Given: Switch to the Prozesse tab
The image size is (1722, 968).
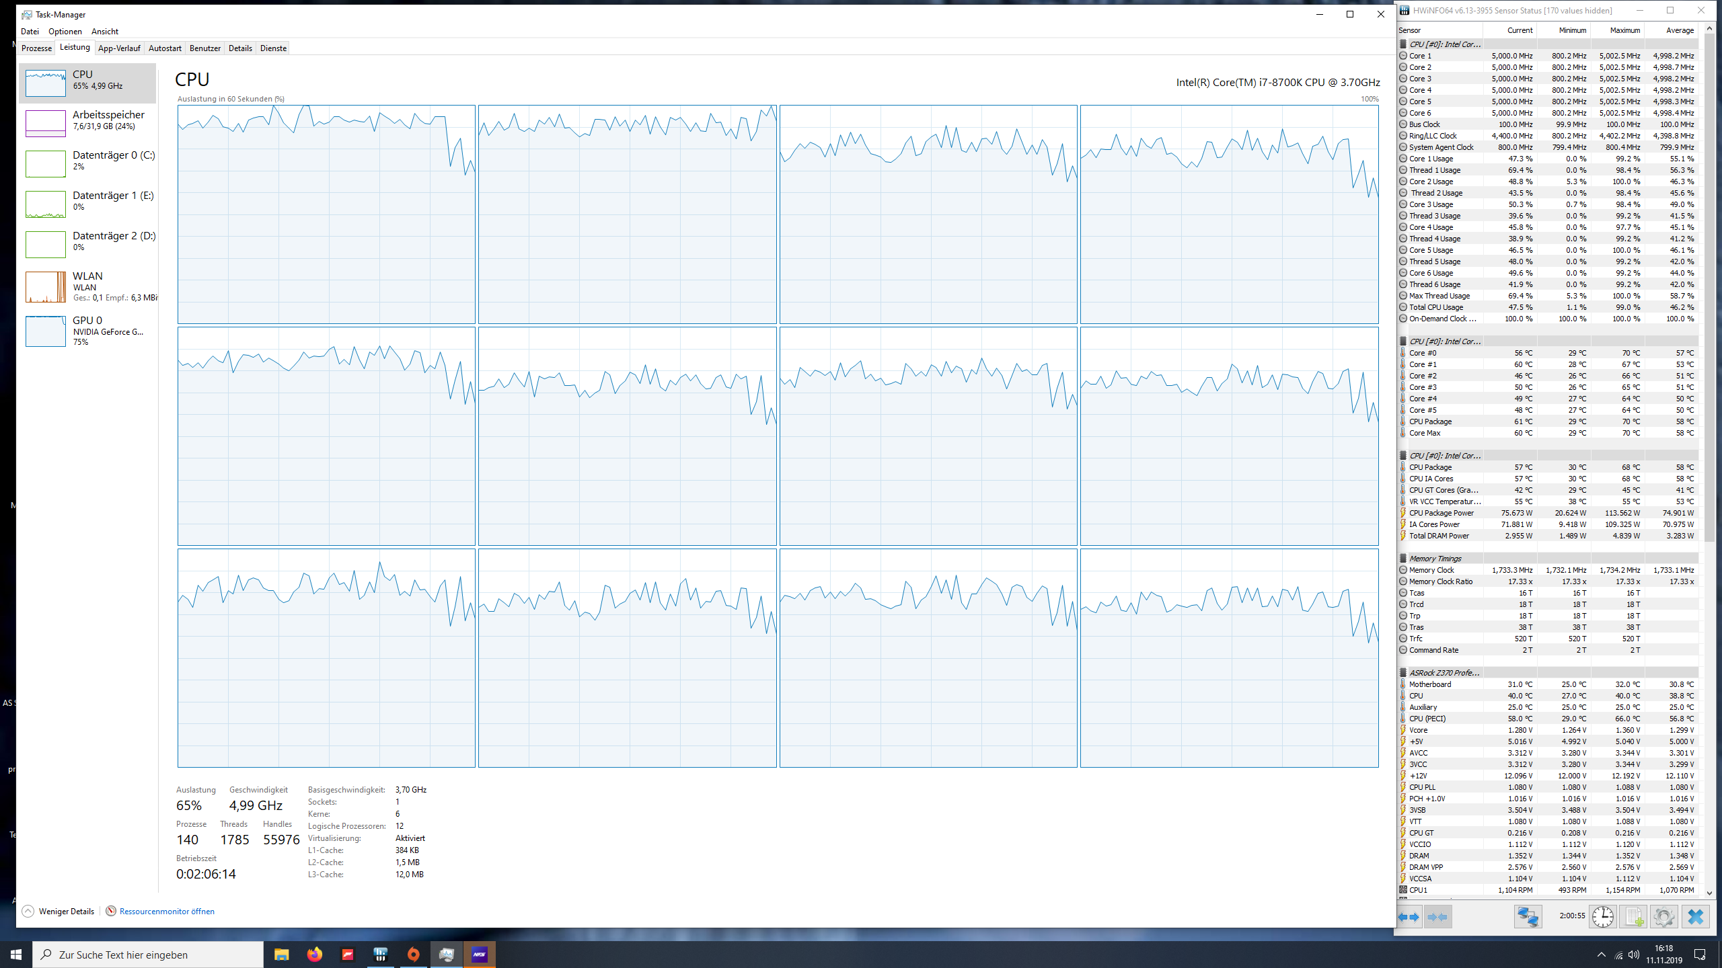Looking at the screenshot, I should 37,48.
